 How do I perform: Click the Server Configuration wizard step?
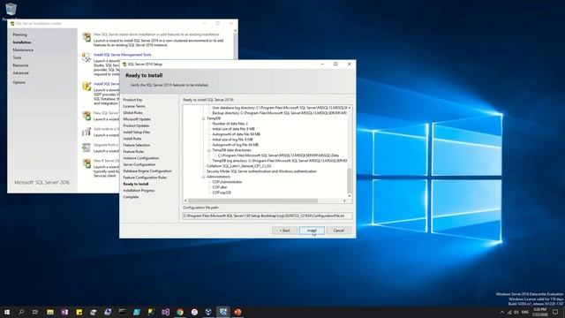coord(139,164)
